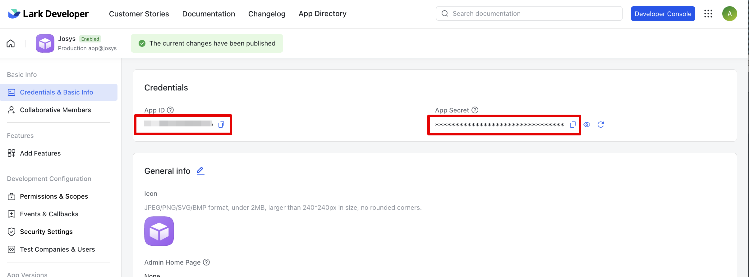Viewport: 749px width, 277px height.
Task: Click the Credentials heading
Action: tap(166, 88)
